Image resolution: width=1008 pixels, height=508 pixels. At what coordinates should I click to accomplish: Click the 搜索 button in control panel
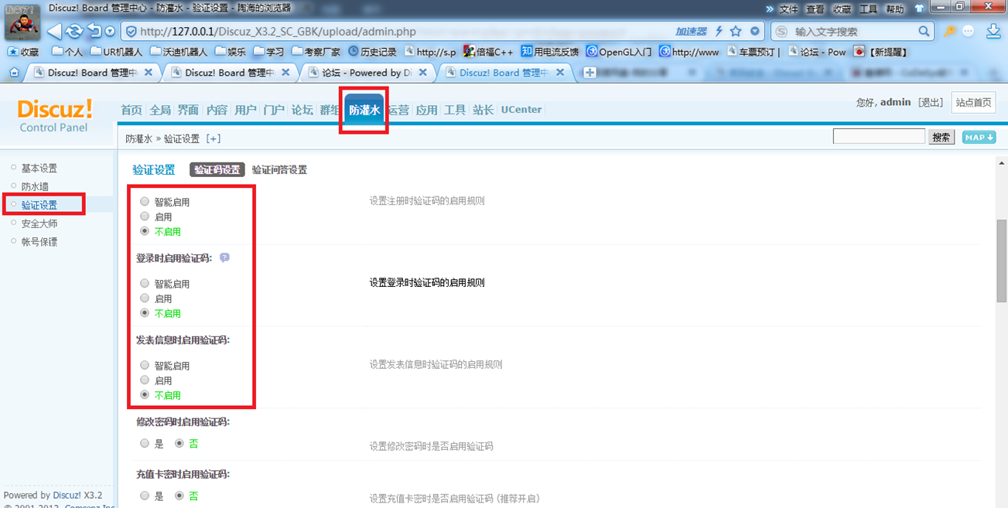coord(941,137)
